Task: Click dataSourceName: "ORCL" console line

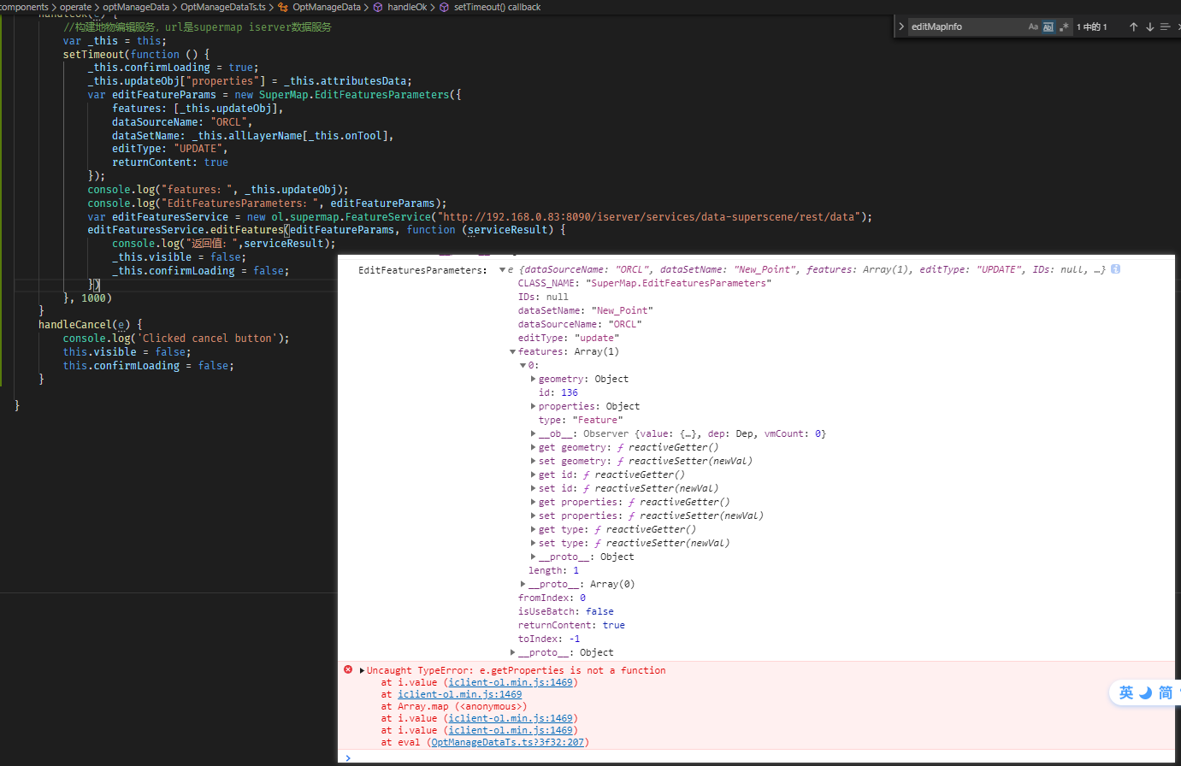Action: click(x=579, y=325)
